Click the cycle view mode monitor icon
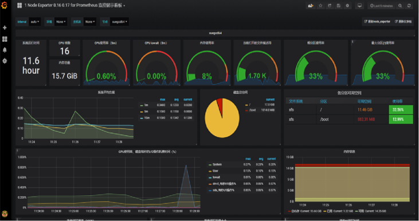The height and width of the screenshot is (221, 419). coord(360,6)
